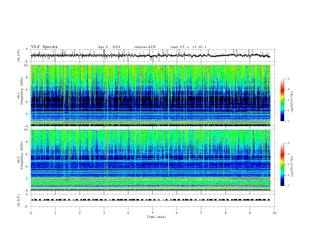Click inside the ch.1 frequency spectrogram
This screenshot has width=309, height=239.
(151, 95)
